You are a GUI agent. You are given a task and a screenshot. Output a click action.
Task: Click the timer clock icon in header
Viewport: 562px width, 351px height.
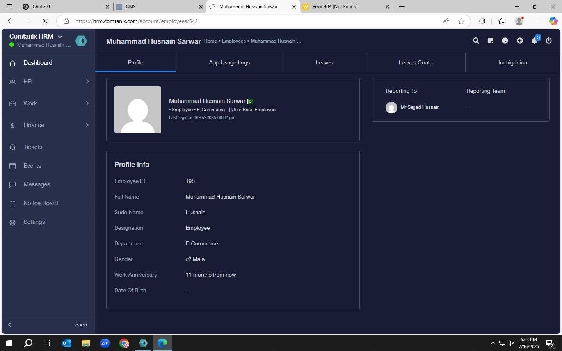click(505, 41)
